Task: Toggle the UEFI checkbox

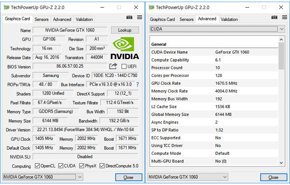Action: point(124,66)
